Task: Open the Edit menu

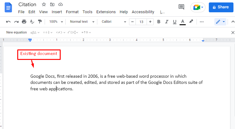Action: (32, 12)
